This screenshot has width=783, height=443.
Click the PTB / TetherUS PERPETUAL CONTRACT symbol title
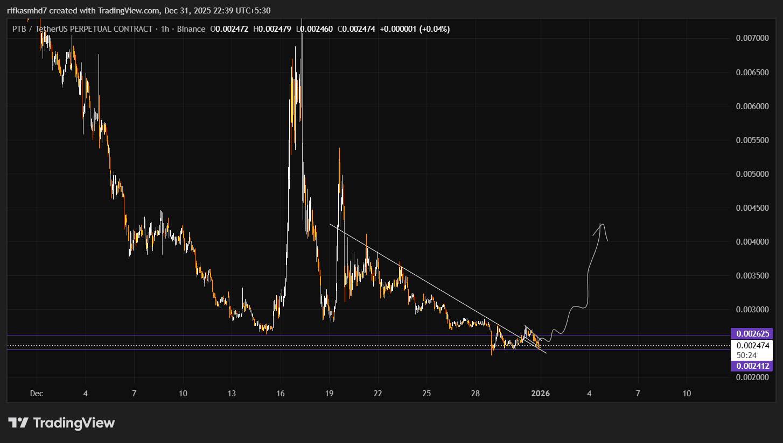tap(82, 29)
